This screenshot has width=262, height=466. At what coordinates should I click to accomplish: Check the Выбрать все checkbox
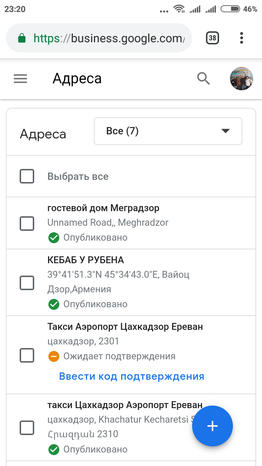(27, 176)
